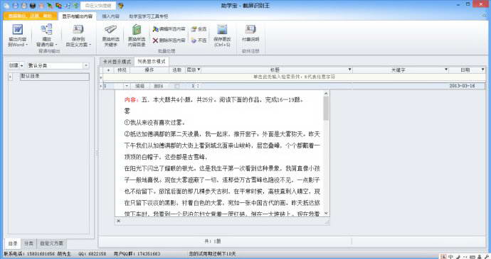Click 编辑 button in row 1
Viewport: 491px width, 259px height.
point(139,86)
